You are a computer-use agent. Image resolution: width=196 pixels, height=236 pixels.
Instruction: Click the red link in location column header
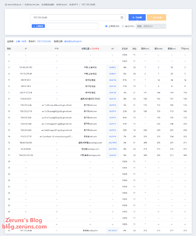click(x=95, y=49)
